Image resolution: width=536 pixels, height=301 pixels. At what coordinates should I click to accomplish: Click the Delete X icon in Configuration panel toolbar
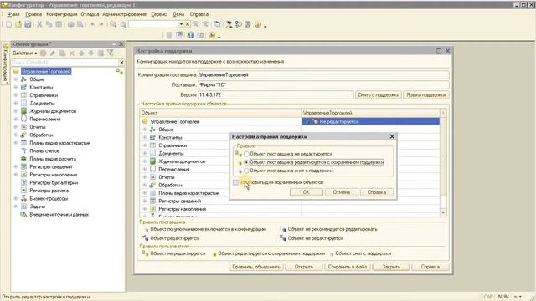(x=72, y=53)
